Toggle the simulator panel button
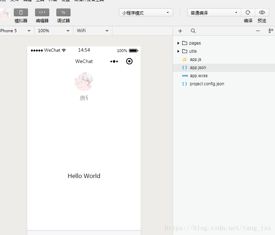The height and width of the screenshot is (235, 275). (x=21, y=12)
